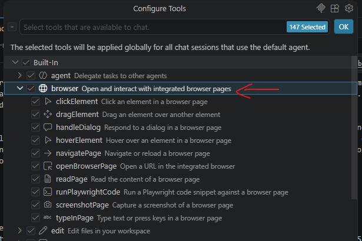Click the browser globe icon
Screen dimensions: 362x241
pyautogui.click(x=43, y=88)
